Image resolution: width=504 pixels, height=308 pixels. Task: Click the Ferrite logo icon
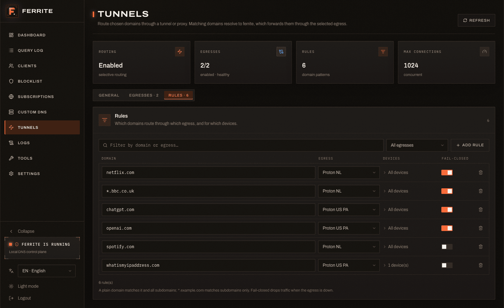[12, 11]
